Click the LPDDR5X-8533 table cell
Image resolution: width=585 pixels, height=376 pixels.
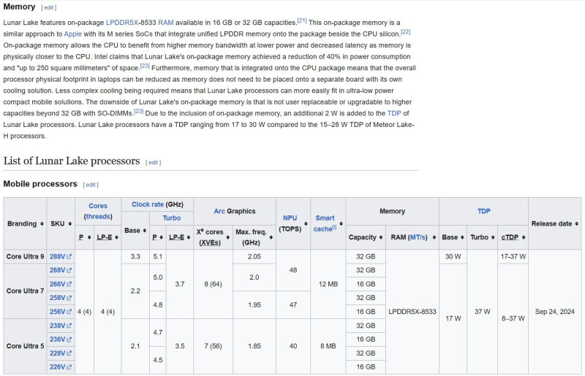coord(412,312)
